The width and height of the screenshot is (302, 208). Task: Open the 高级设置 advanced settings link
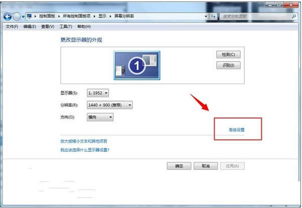tap(236, 130)
